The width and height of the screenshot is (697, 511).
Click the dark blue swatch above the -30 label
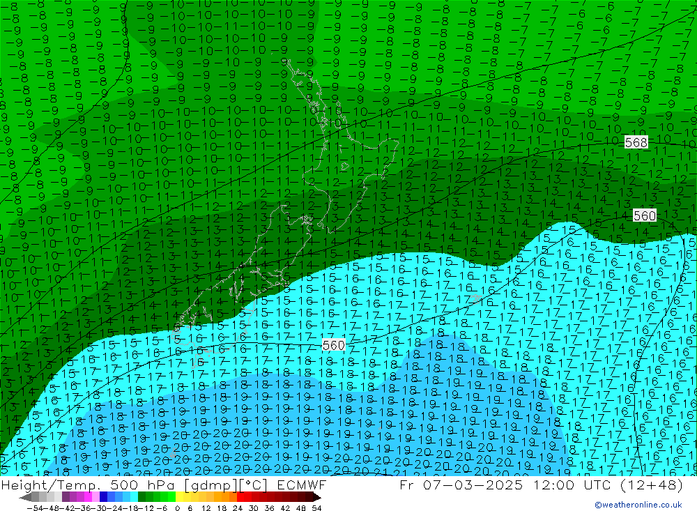point(103,497)
